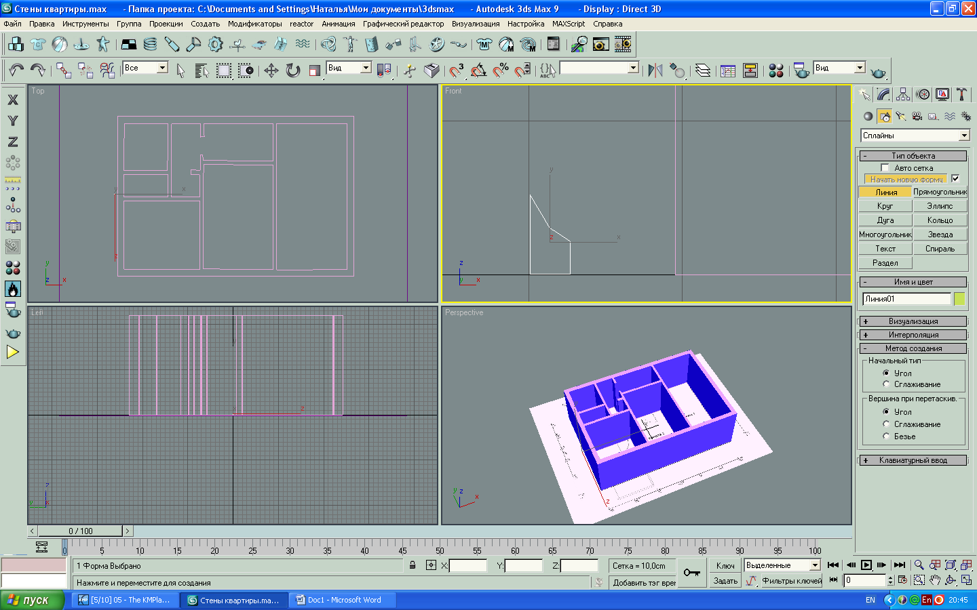Select 'Безье' drag vertex type

886,436
